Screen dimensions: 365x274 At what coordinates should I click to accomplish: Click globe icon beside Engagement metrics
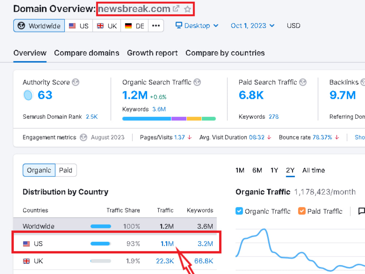coord(83,137)
